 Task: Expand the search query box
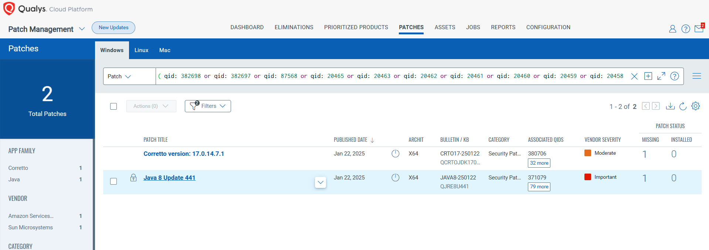pyautogui.click(x=661, y=76)
